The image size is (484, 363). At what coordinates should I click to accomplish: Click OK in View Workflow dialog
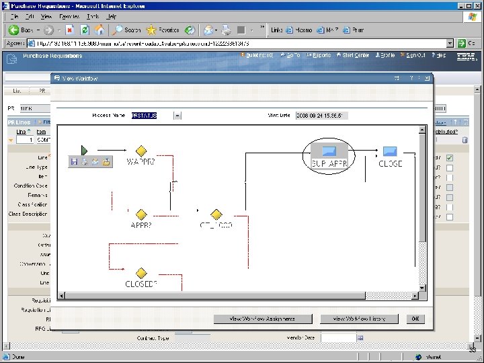click(415, 319)
